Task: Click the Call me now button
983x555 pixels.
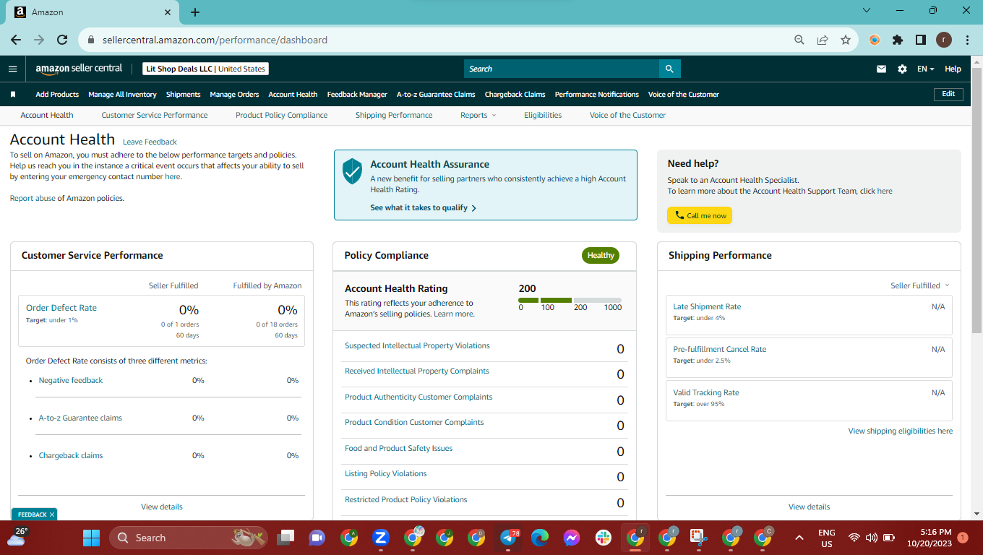Action: [x=700, y=215]
